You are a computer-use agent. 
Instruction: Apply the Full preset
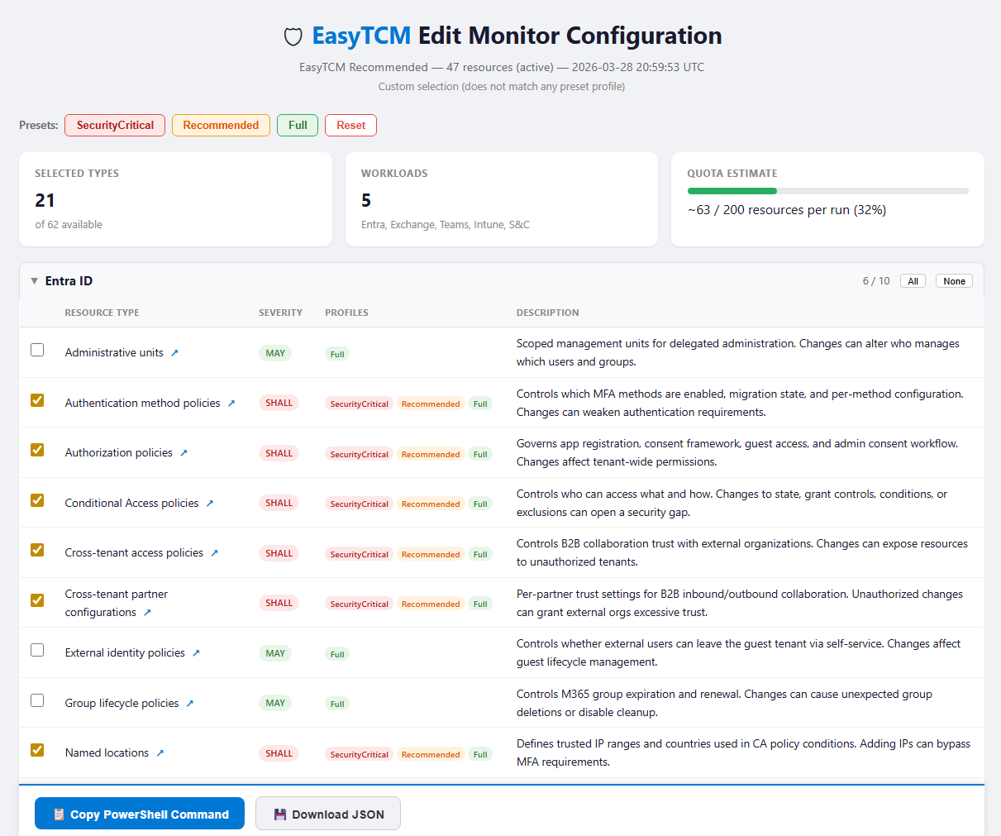[x=297, y=125]
